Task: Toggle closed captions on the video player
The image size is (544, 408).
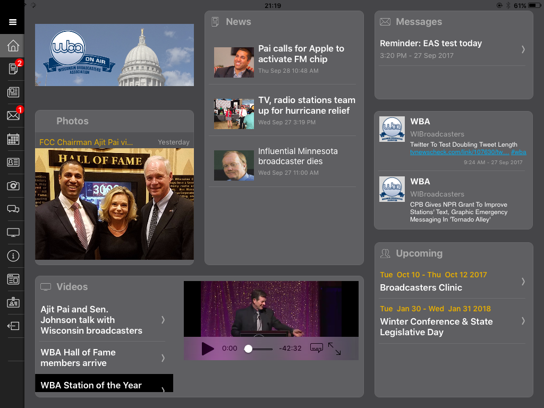Action: pyautogui.click(x=316, y=348)
